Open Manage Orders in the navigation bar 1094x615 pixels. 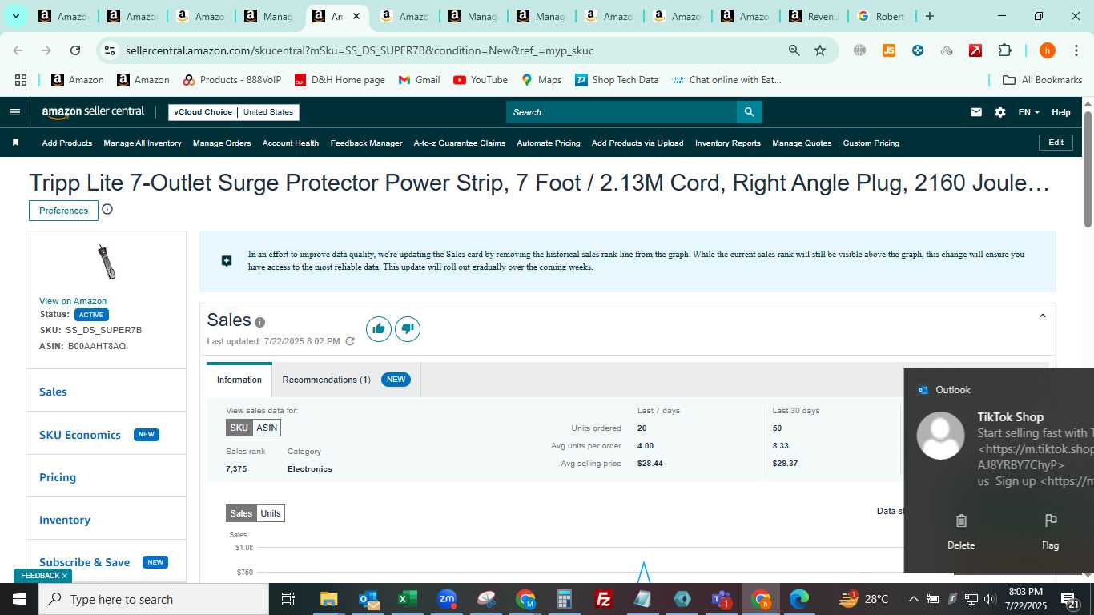pos(222,143)
